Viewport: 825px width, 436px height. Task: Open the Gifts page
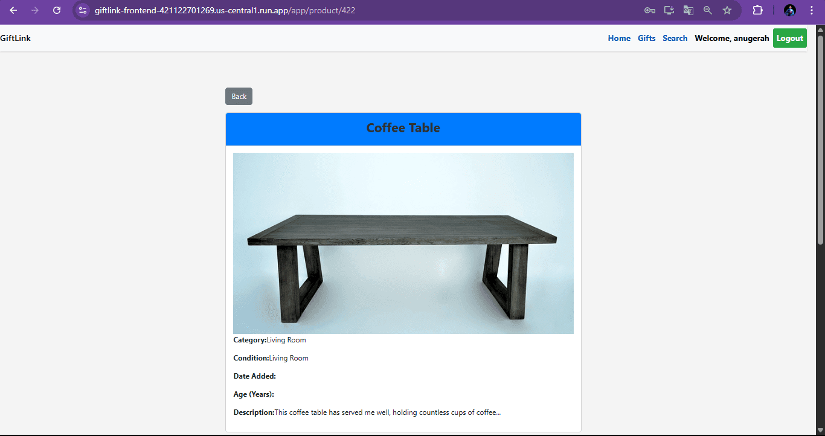point(646,38)
